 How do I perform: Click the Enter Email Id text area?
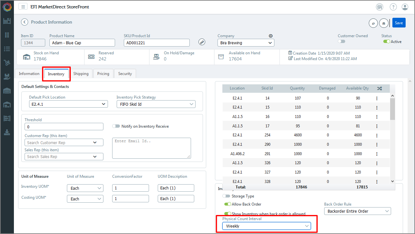pyautogui.click(x=152, y=148)
